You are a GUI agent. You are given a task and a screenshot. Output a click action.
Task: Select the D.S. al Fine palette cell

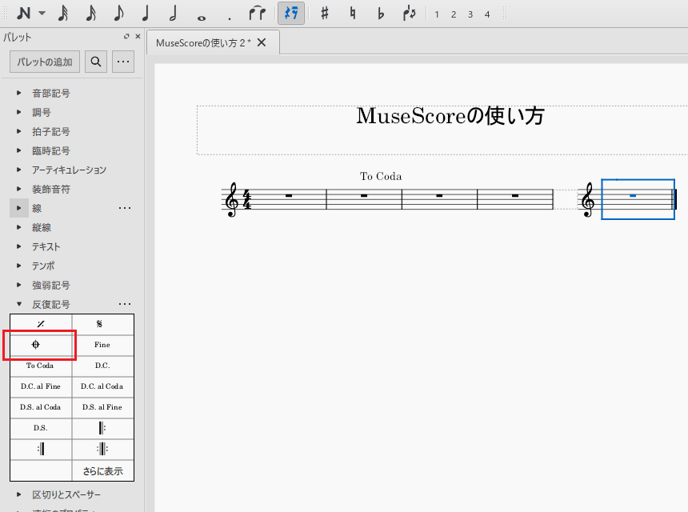102,407
